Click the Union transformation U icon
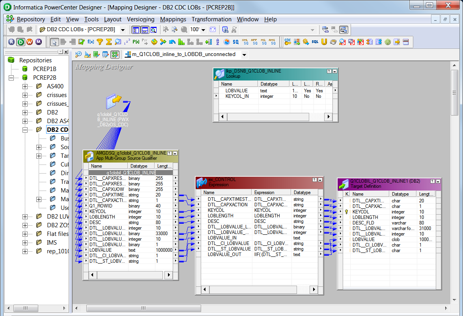 324,42
